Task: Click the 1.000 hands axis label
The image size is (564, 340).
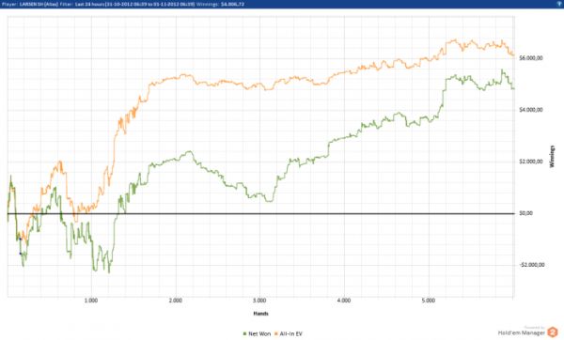Action: [x=91, y=301]
